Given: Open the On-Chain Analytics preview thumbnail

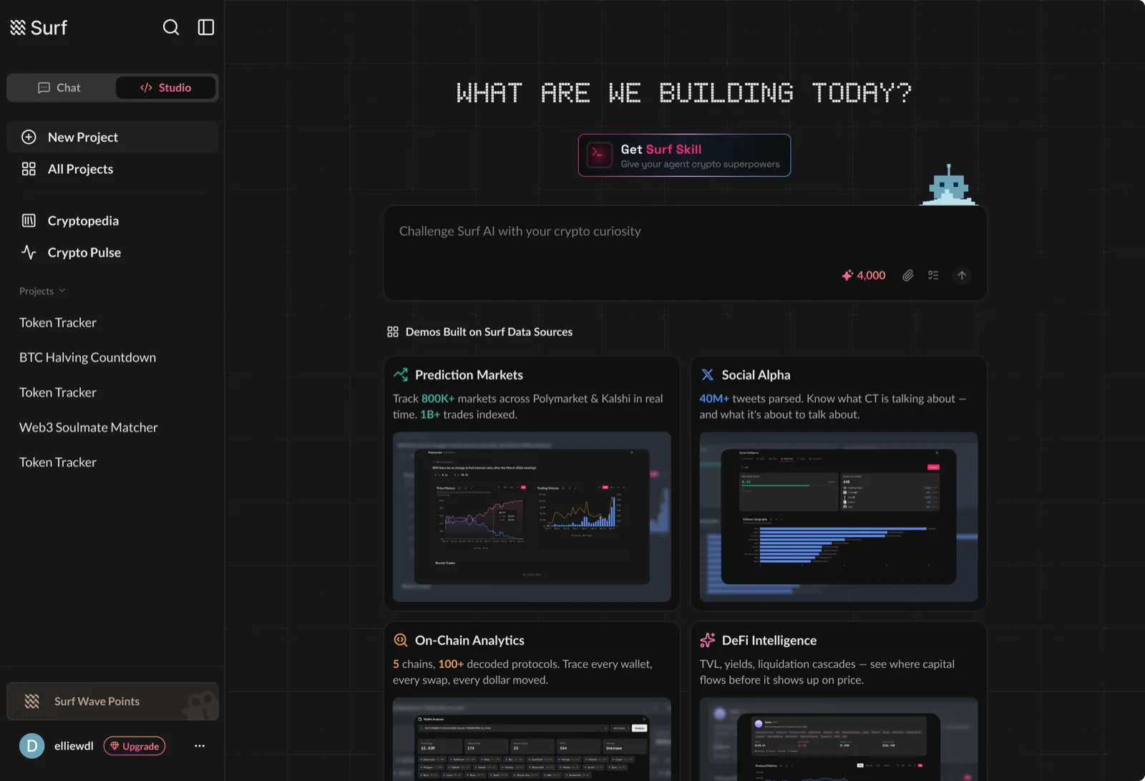Looking at the screenshot, I should (532, 739).
